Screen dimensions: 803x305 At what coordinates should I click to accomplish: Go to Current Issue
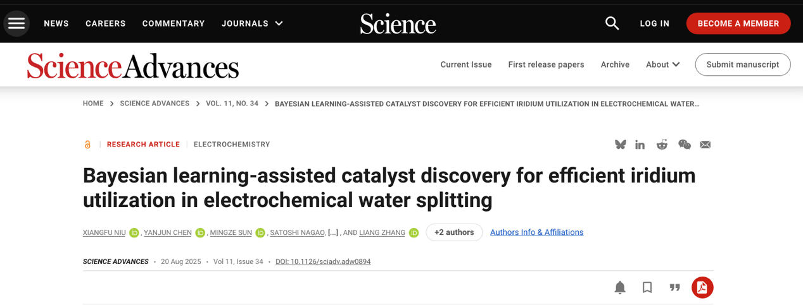pyautogui.click(x=466, y=64)
